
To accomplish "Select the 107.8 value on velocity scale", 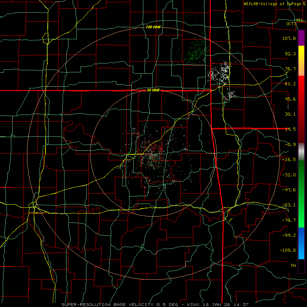I will pyautogui.click(x=289, y=38).
